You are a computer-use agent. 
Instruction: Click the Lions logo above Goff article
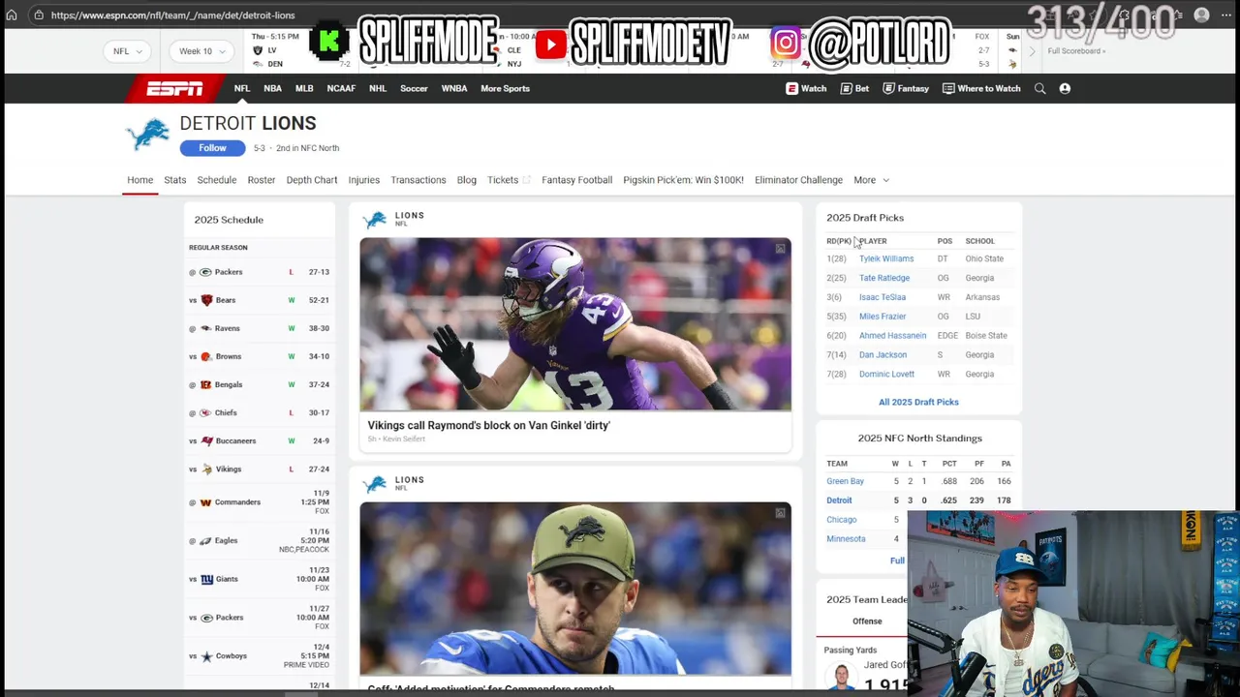(x=375, y=484)
